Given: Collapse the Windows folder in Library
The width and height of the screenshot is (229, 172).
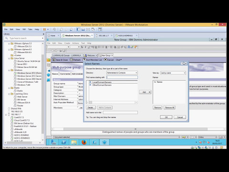Looking at the screenshot, I should 9,70.
